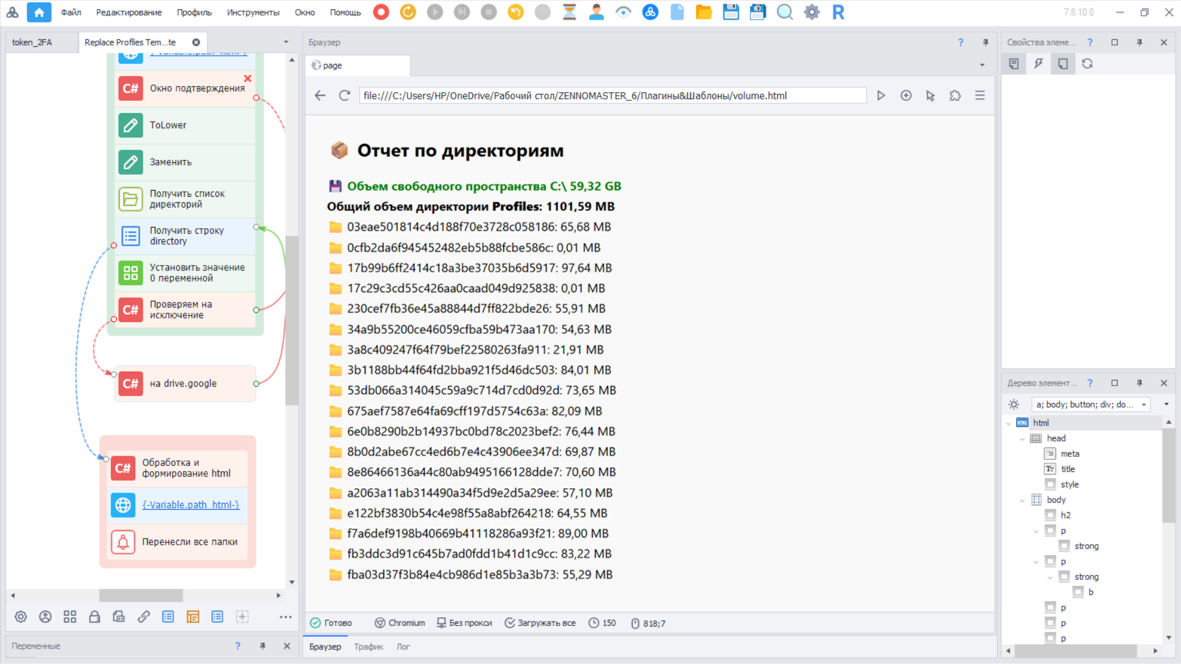
Task: Click the magnifier search icon in toolbar
Action: tap(785, 12)
